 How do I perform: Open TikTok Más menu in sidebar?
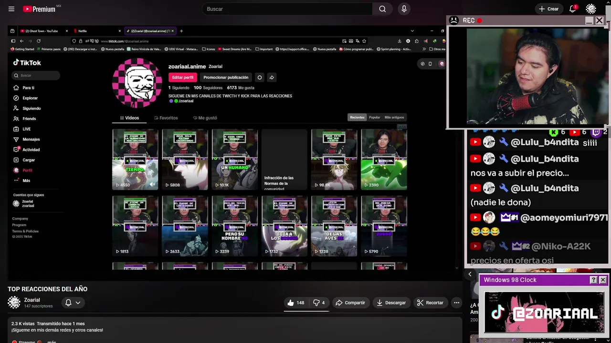pos(26,181)
